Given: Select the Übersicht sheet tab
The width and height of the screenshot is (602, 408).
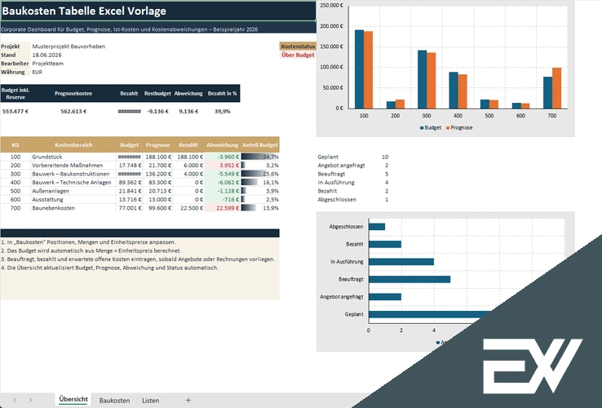Looking at the screenshot, I should click(73, 399).
